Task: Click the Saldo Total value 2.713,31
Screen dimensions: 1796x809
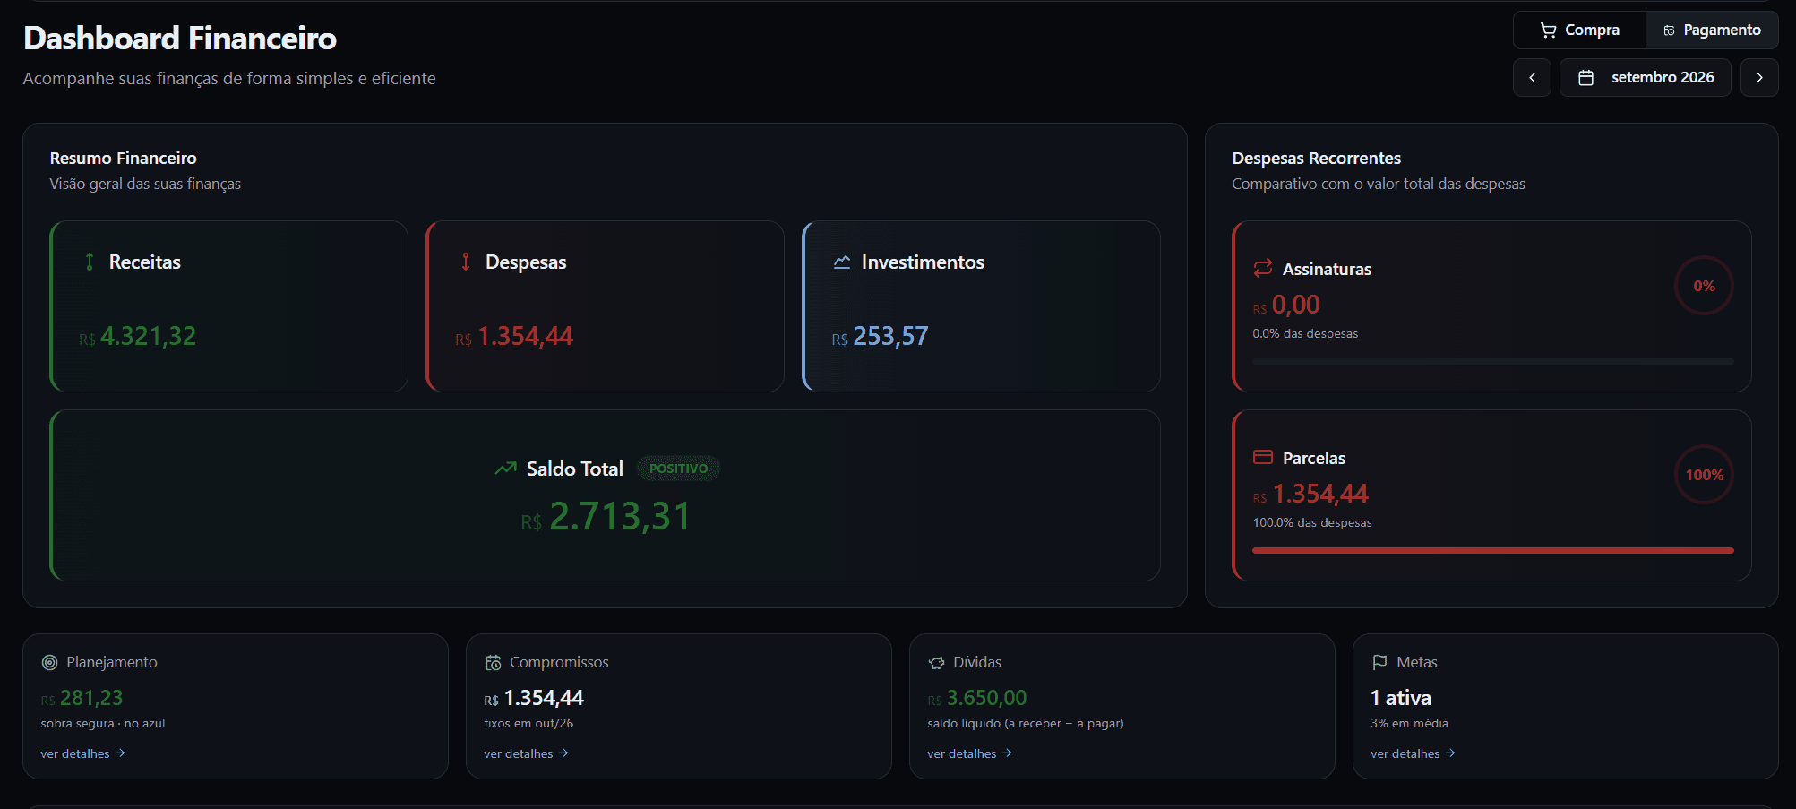Action: [619, 516]
